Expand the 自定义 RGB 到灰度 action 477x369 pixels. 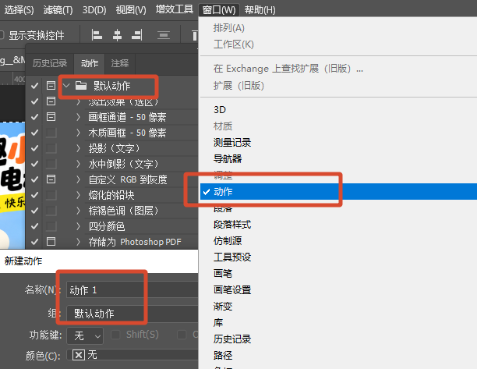(x=78, y=179)
